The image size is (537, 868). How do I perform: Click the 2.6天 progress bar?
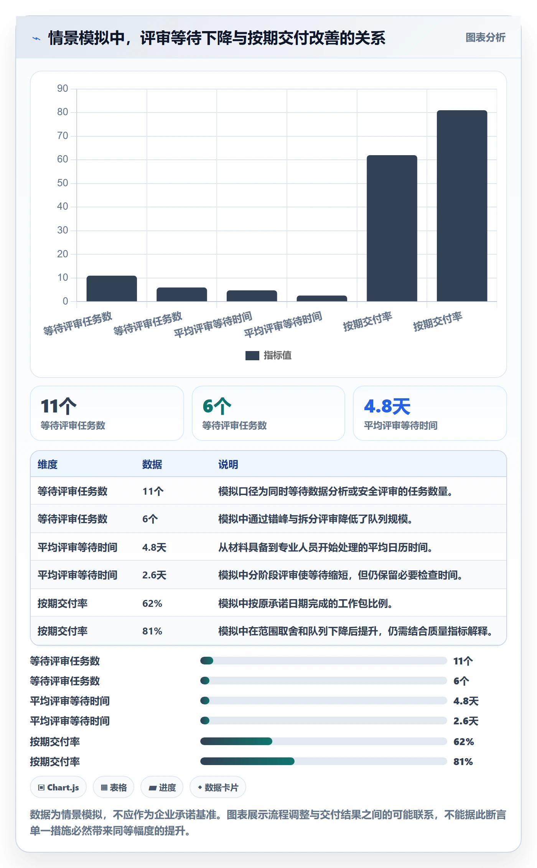pos(323,721)
